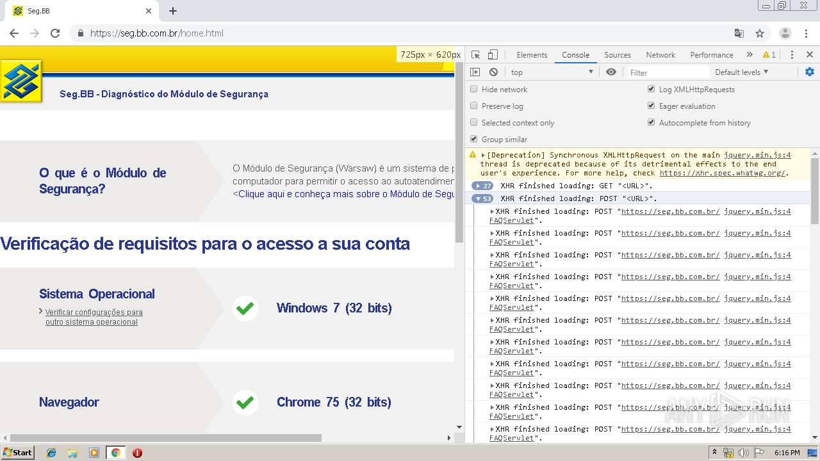Show more DevTools tabs via chevron

tap(750, 55)
